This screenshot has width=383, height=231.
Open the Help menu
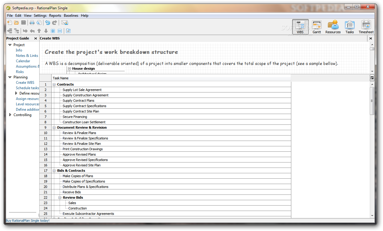85,16
